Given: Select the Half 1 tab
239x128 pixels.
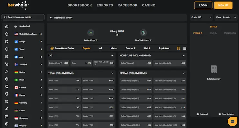Looking at the screenshot, I should [x=147, y=48].
